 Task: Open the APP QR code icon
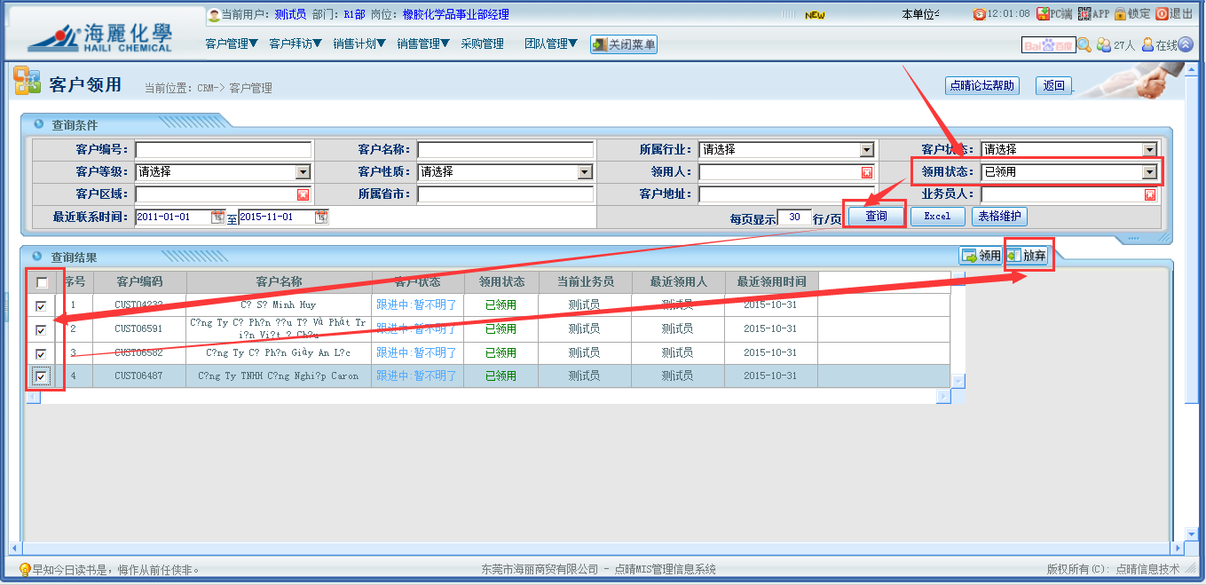[1084, 14]
